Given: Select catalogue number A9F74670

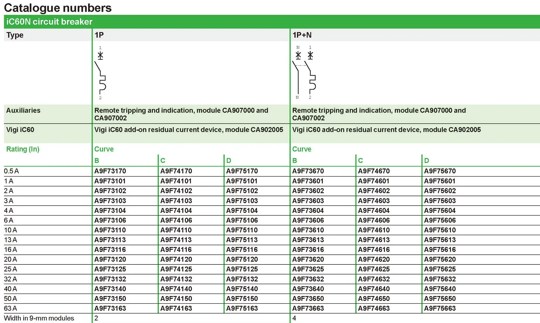Looking at the screenshot, I should click(374, 171).
